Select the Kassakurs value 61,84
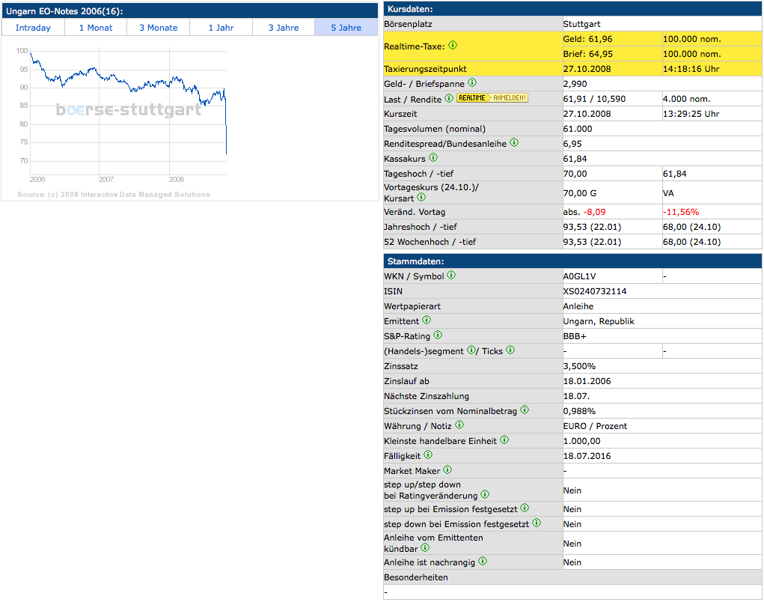 coord(575,159)
